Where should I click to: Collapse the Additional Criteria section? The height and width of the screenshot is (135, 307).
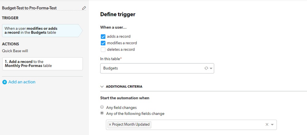click(x=102, y=86)
